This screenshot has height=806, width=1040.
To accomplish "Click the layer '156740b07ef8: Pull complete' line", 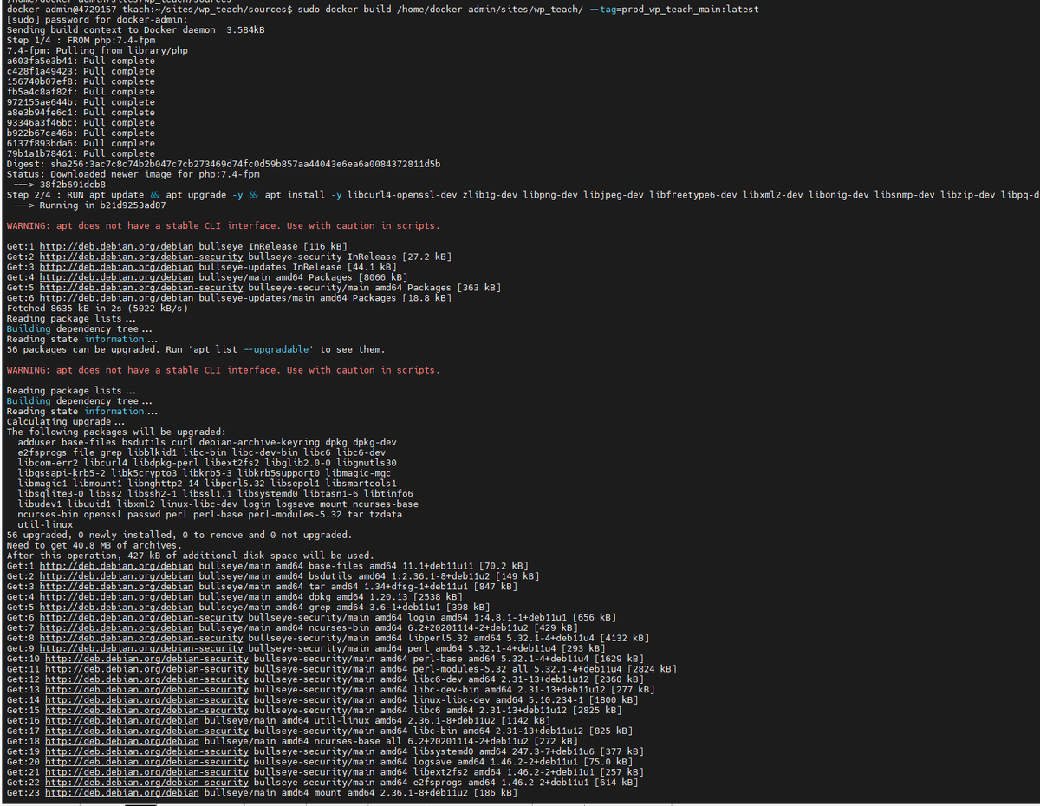I will pyautogui.click(x=81, y=81).
